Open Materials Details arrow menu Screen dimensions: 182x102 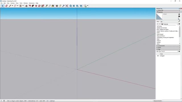click(x=179, y=24)
